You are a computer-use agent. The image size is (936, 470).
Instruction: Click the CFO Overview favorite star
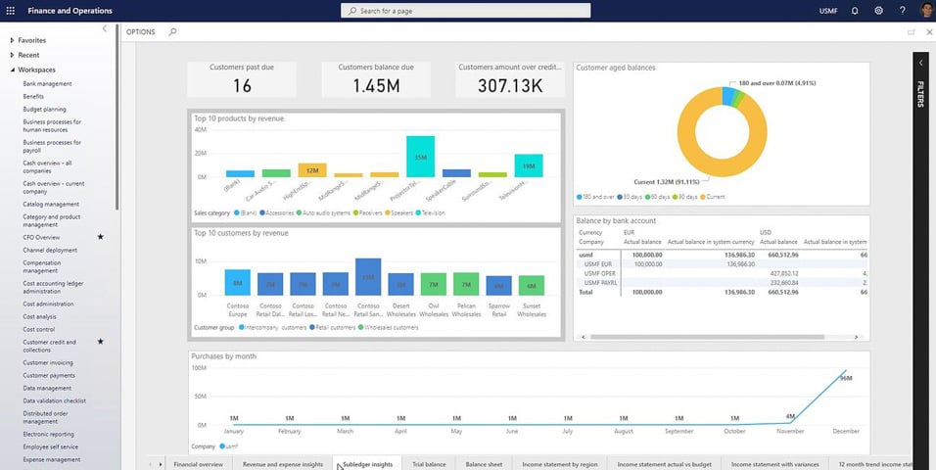pos(100,237)
